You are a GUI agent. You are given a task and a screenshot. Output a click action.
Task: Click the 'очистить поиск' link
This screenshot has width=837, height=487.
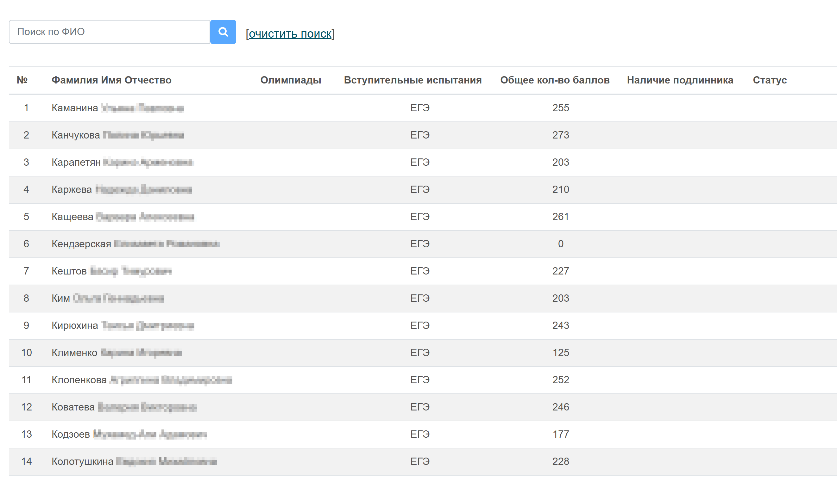[x=290, y=34]
